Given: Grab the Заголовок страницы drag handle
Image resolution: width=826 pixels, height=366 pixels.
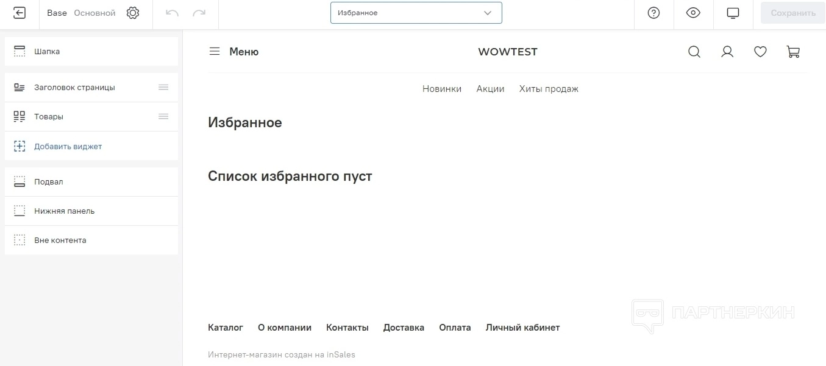Looking at the screenshot, I should point(163,87).
